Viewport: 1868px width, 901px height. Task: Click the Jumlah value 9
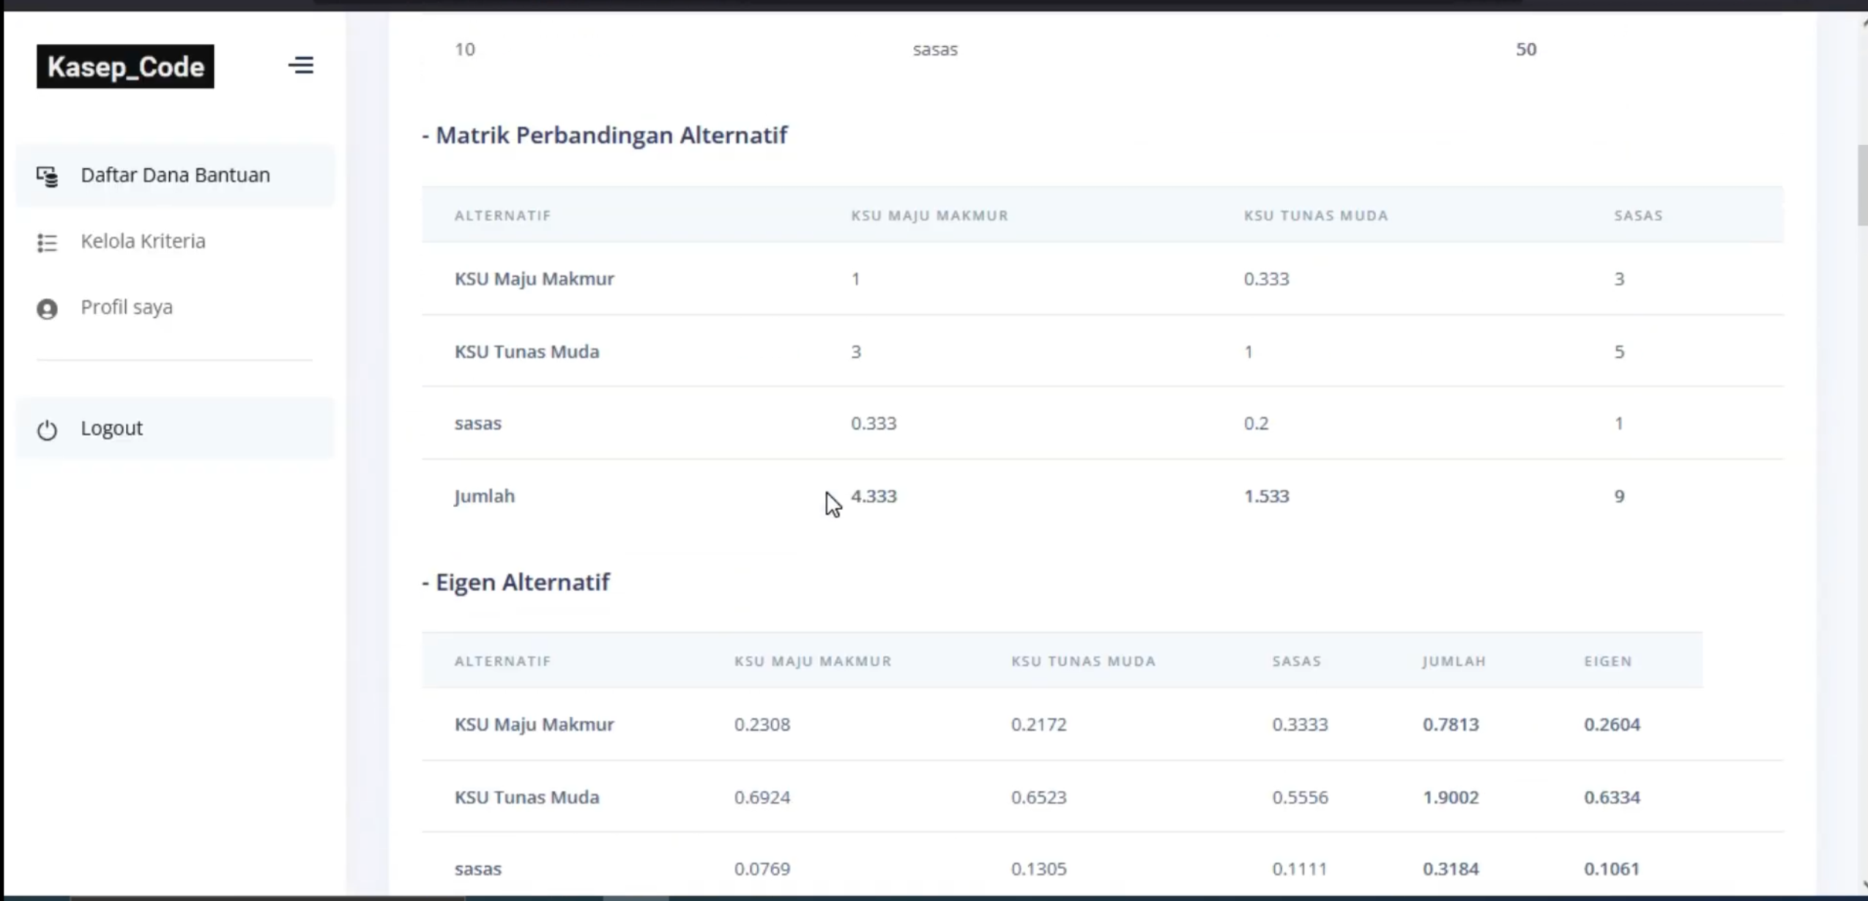pos(1619,496)
